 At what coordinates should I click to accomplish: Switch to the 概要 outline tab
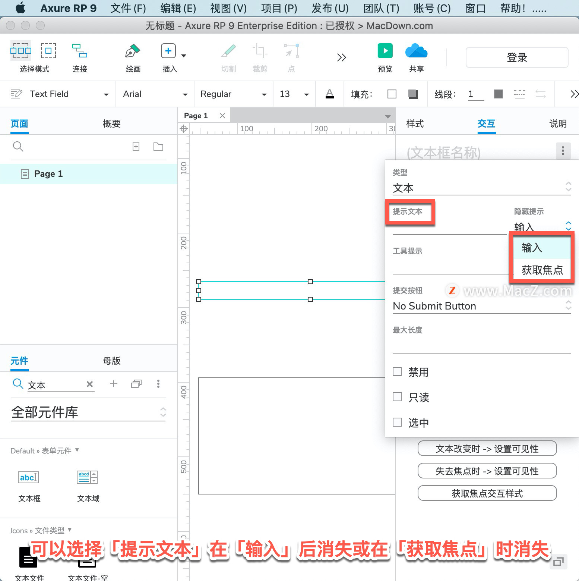point(112,123)
